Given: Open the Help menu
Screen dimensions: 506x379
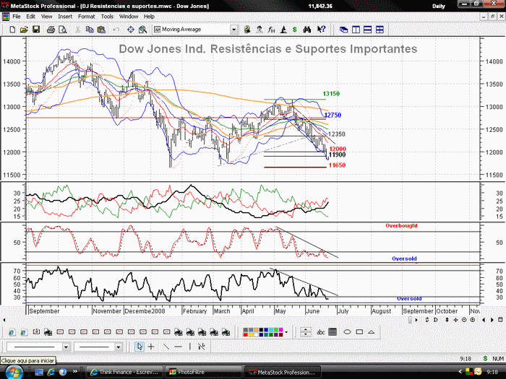Looking at the screenshot, I should [x=149, y=17].
